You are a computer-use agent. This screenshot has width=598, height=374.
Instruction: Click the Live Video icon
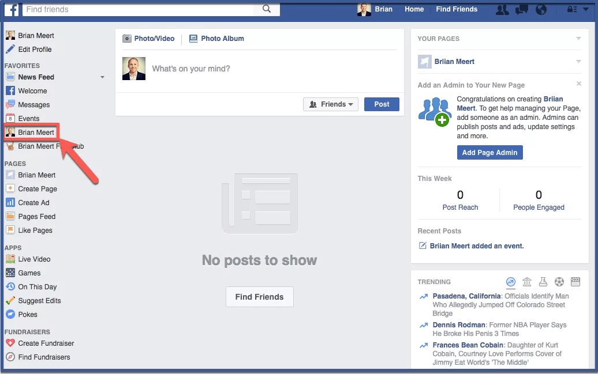[x=10, y=259]
